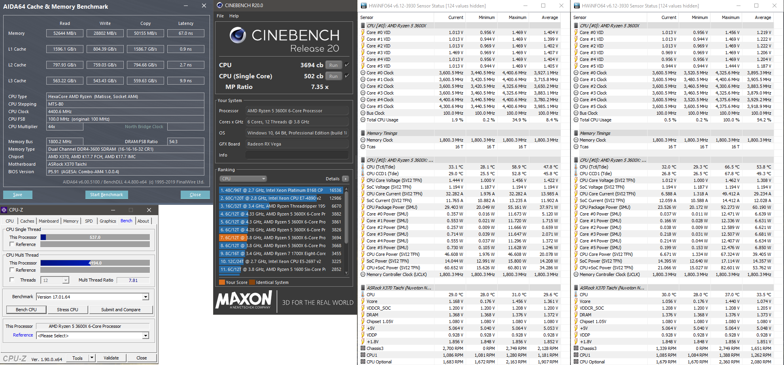Click the right HWiNFO64 window's title bar icon
Image resolution: width=784 pixels, height=365 pixels.
[577, 6]
